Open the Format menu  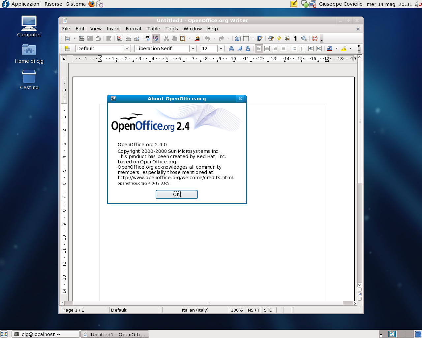coord(134,29)
